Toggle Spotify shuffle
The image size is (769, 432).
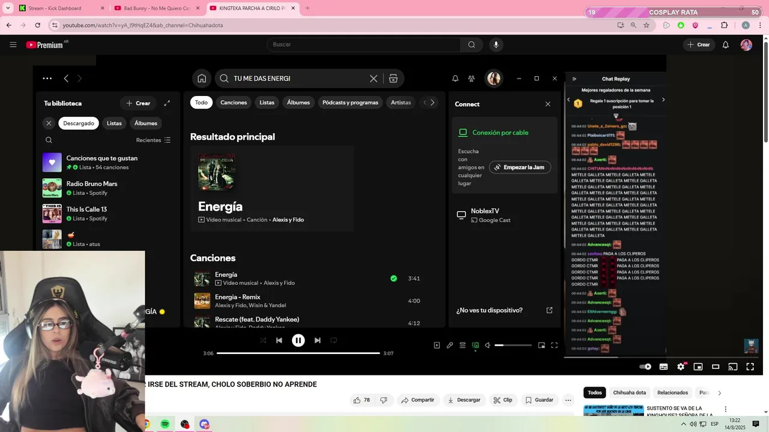(263, 340)
